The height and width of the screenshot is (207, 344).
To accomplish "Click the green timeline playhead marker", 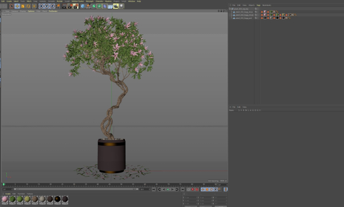I will pyautogui.click(x=3, y=185).
